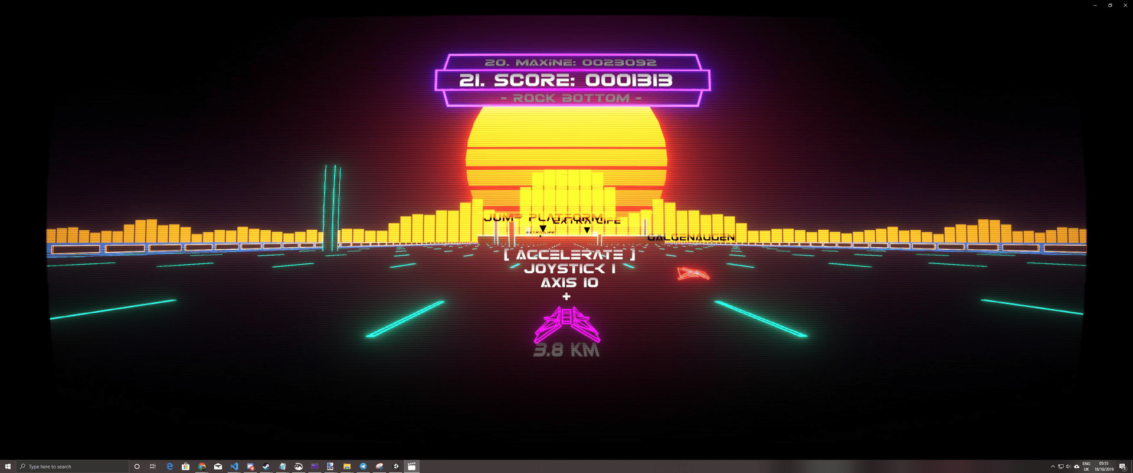
Task: Open Microsoft Store from the taskbar
Action: [x=185, y=467]
